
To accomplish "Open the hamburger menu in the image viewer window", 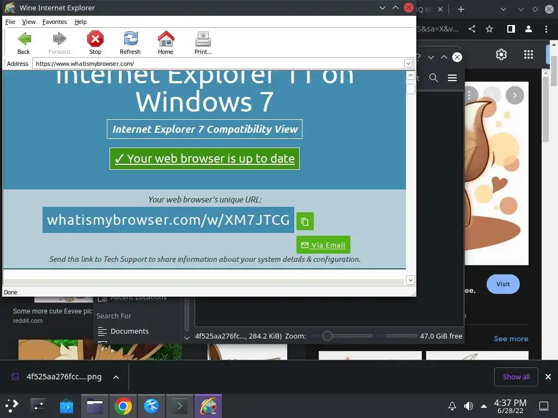I will 452,78.
